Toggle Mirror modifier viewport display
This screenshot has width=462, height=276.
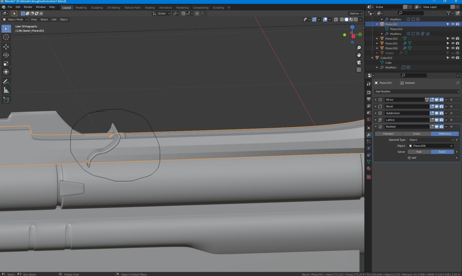436,100
